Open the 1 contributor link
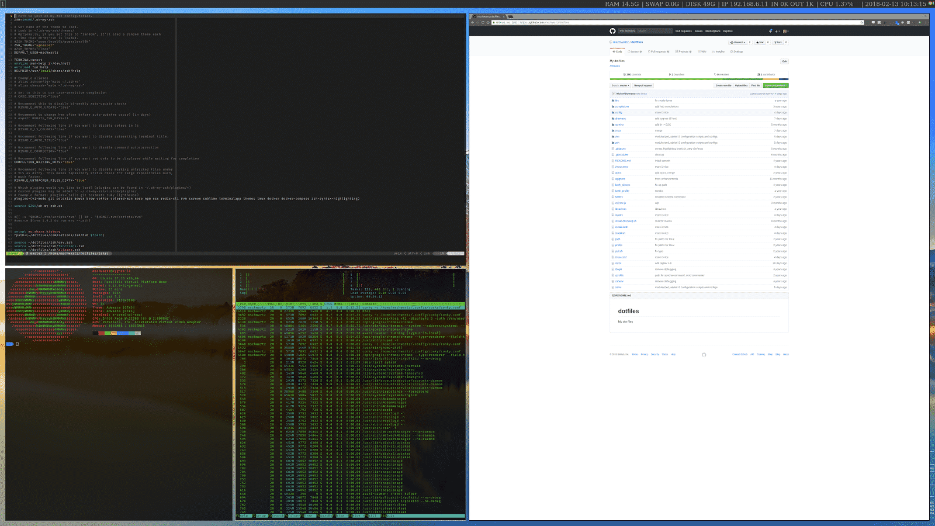 [766, 75]
